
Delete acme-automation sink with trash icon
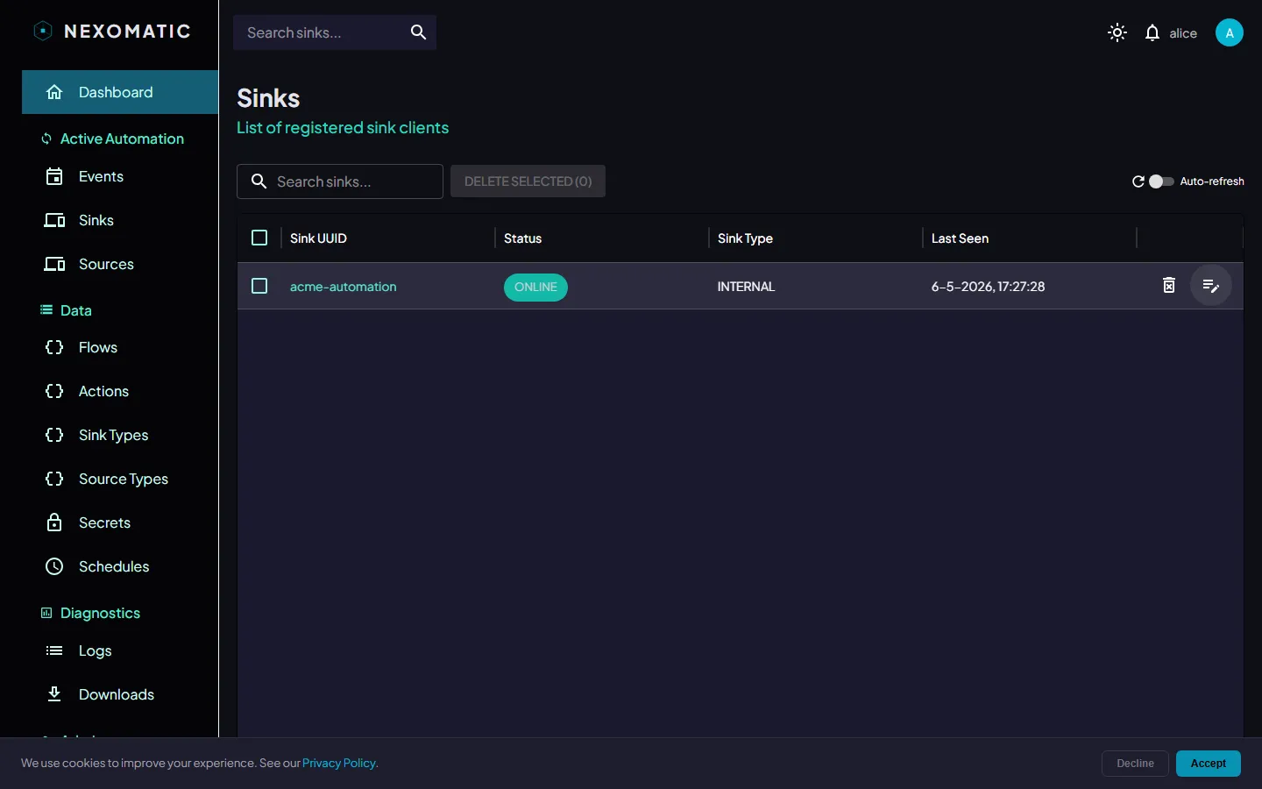[1169, 286]
